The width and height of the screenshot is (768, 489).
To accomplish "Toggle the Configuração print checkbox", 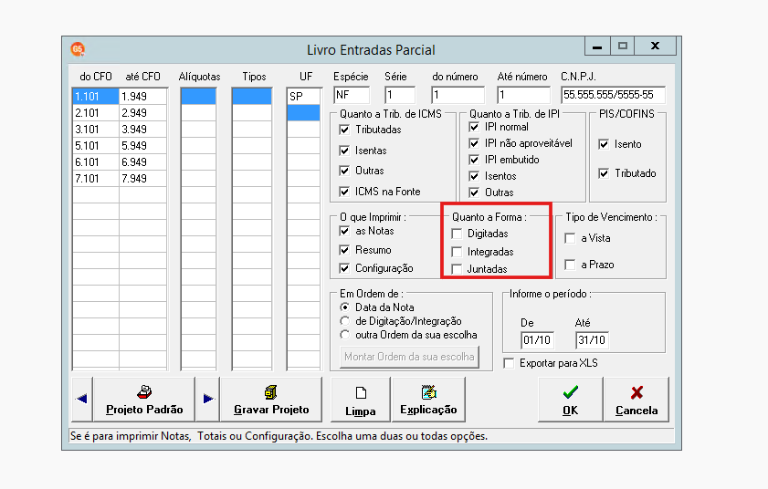I will [x=345, y=268].
